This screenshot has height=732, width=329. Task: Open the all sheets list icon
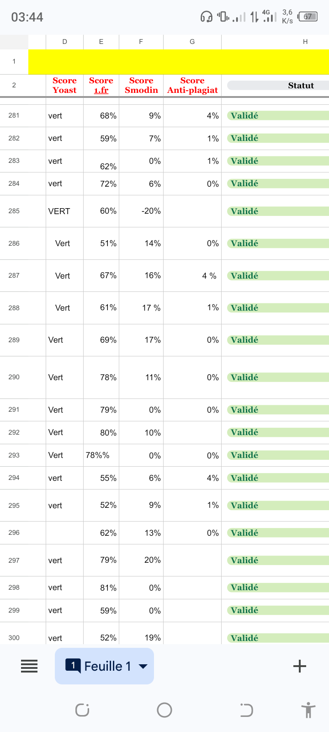coord(29,666)
